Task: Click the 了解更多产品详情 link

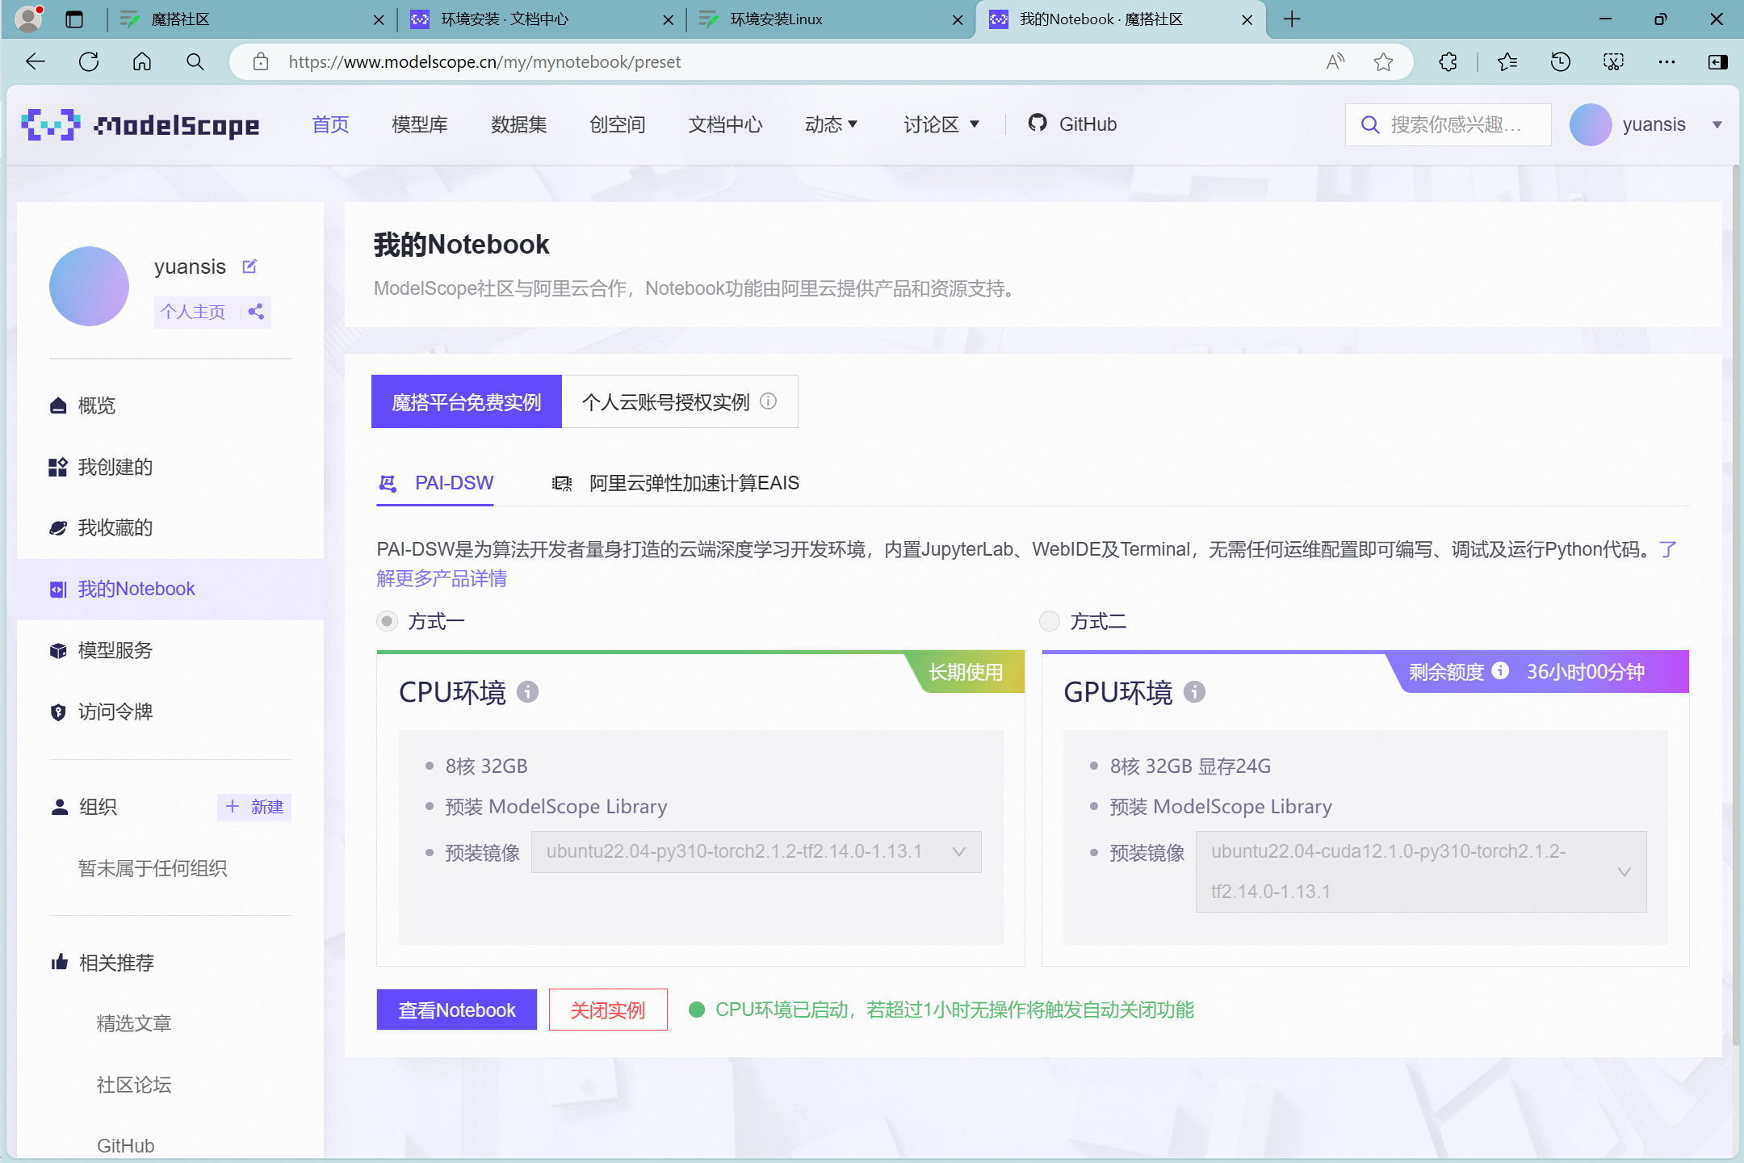Action: [442, 578]
